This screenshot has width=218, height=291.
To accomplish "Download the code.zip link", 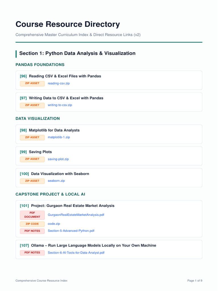I will click(54, 224).
